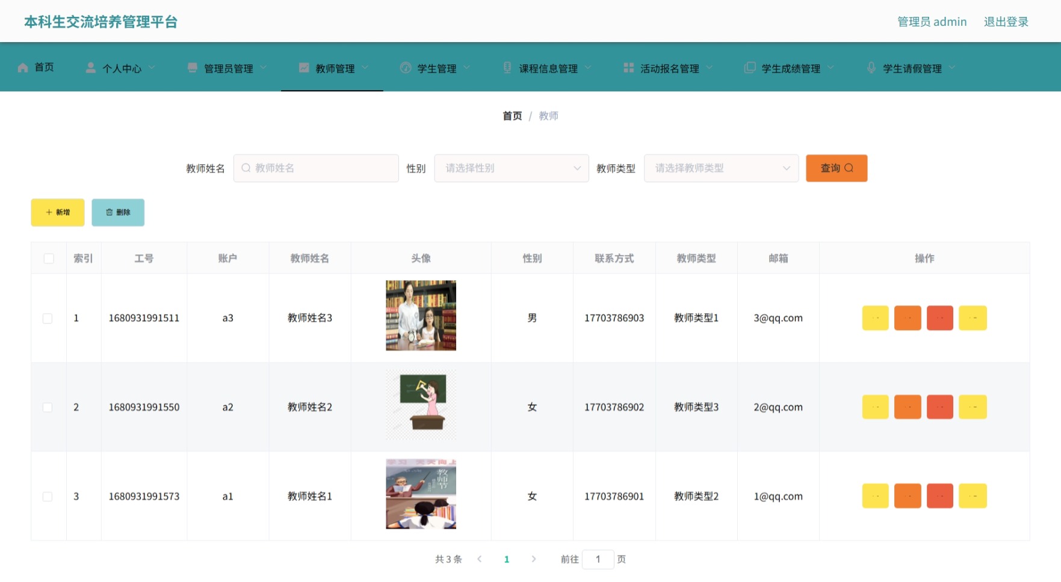Expand the 学生请假管理 chevron
The image size is (1061, 582).
(952, 67)
